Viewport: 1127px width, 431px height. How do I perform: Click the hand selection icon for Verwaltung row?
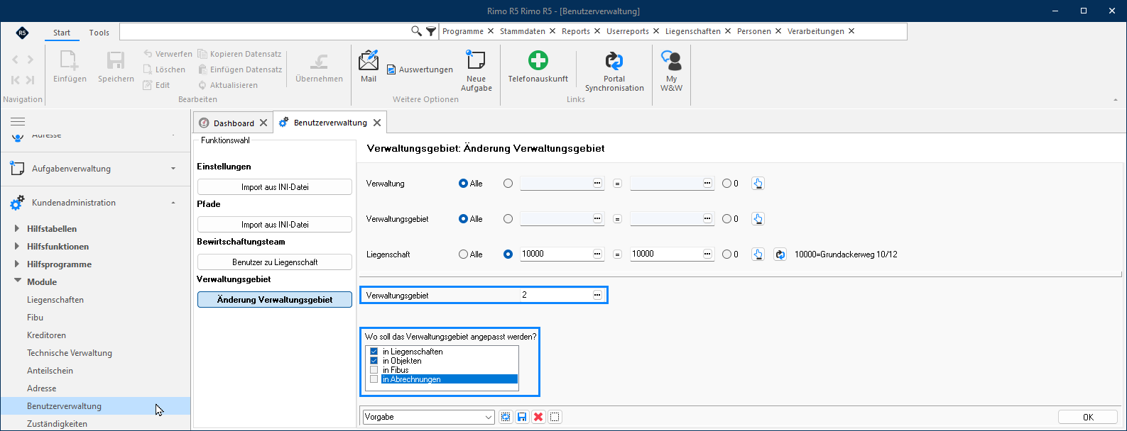click(x=758, y=184)
